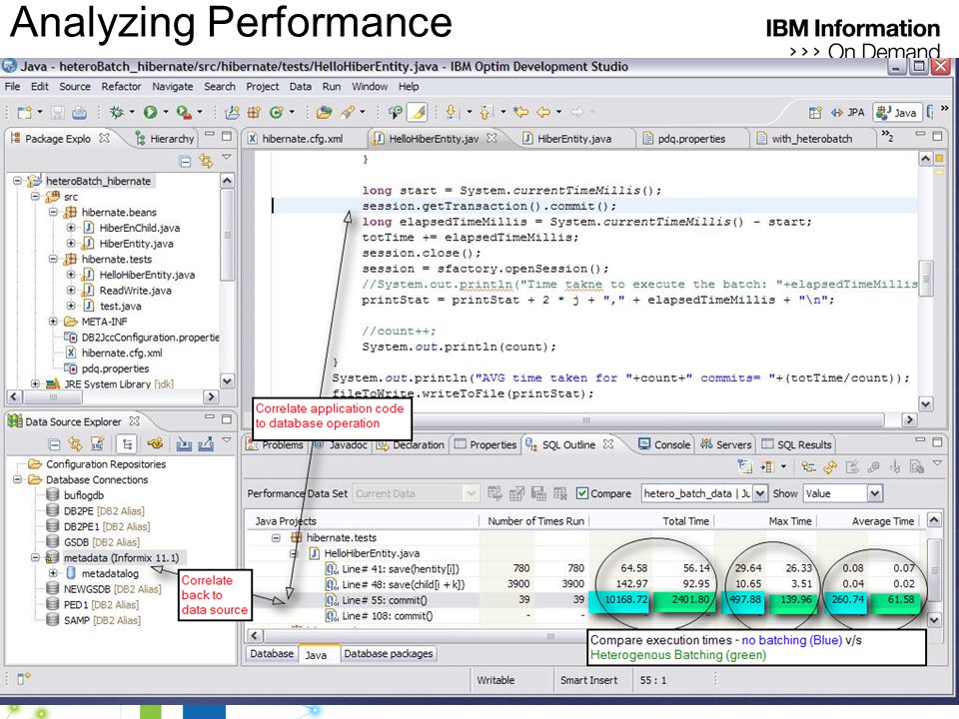
Task: Click the Export connection profiles icon
Action: point(206,444)
